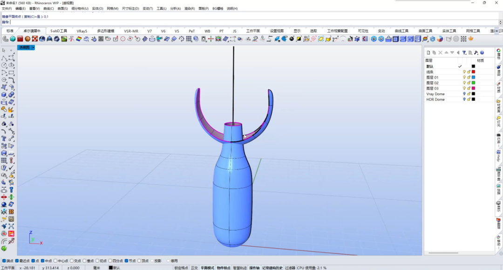This screenshot has width=503, height=270.
Task: Click the move layer down arrow icon
Action: click(x=452, y=53)
